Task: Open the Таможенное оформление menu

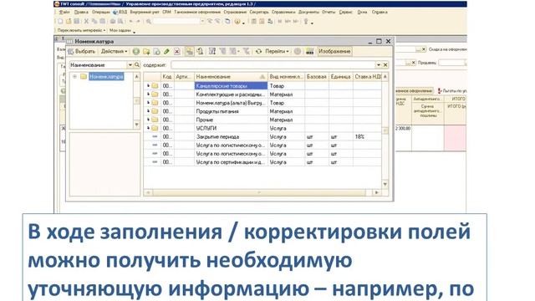Action: tap(197, 12)
